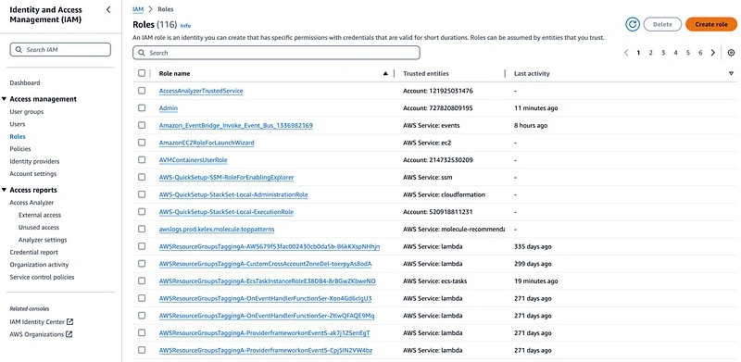Go to page 2 of roles
This screenshot has height=362, width=741.
tap(651, 53)
